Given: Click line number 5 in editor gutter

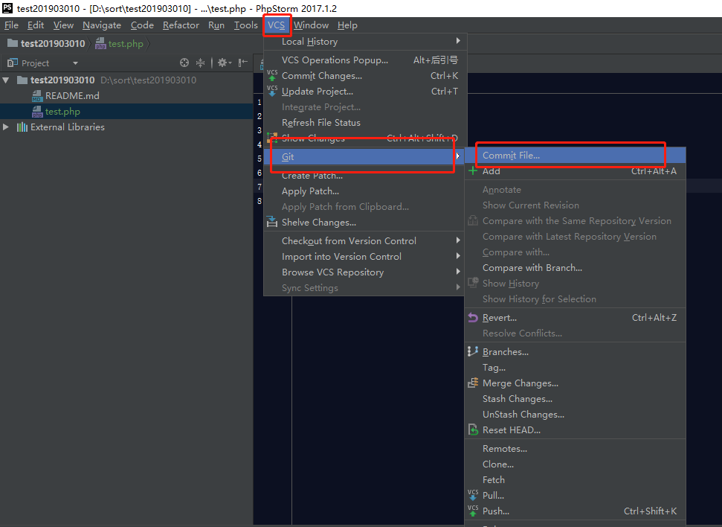Looking at the screenshot, I should pyautogui.click(x=260, y=159).
